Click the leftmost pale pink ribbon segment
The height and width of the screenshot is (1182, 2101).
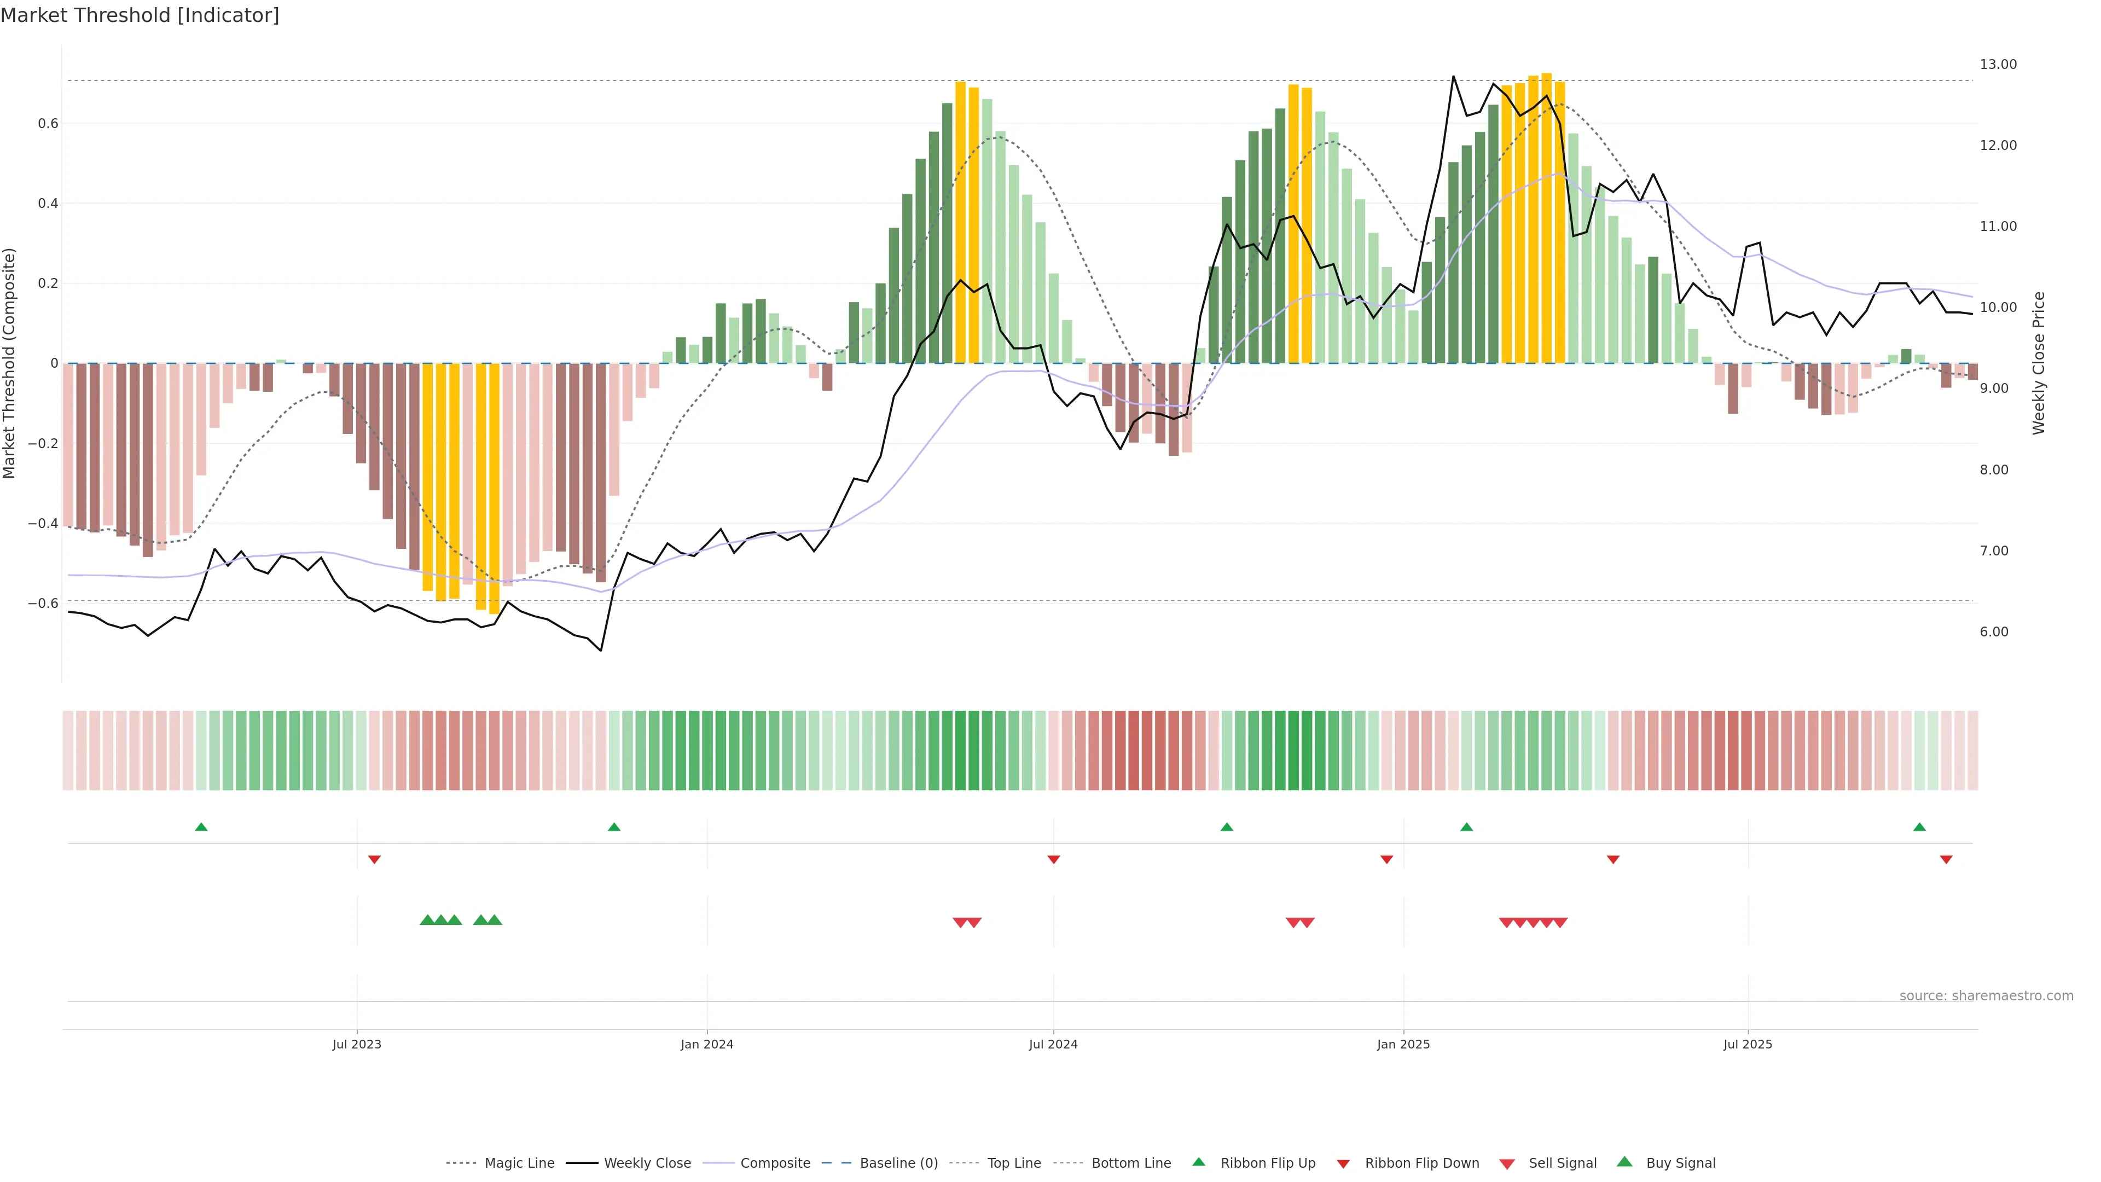(x=68, y=750)
